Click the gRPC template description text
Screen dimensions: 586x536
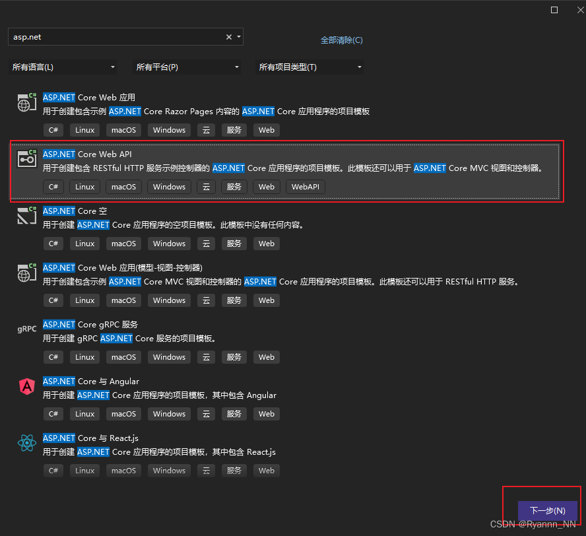point(129,339)
